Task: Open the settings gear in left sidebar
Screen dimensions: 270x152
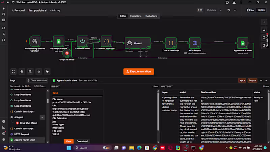Action: (4, 140)
